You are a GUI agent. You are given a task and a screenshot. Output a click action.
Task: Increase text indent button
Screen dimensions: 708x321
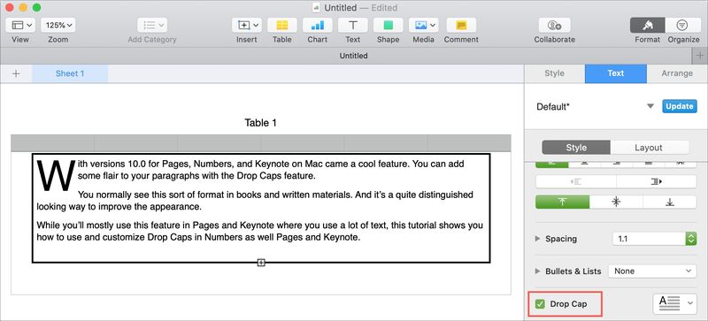click(656, 181)
